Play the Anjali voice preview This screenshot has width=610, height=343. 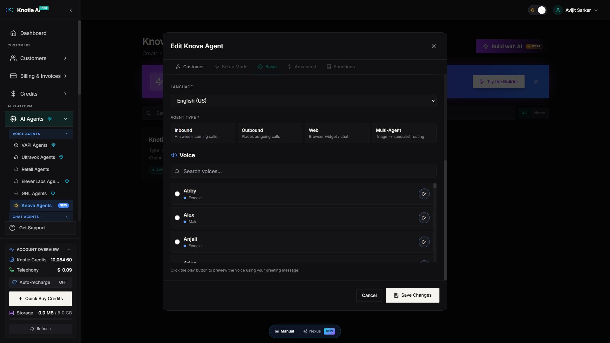[424, 242]
